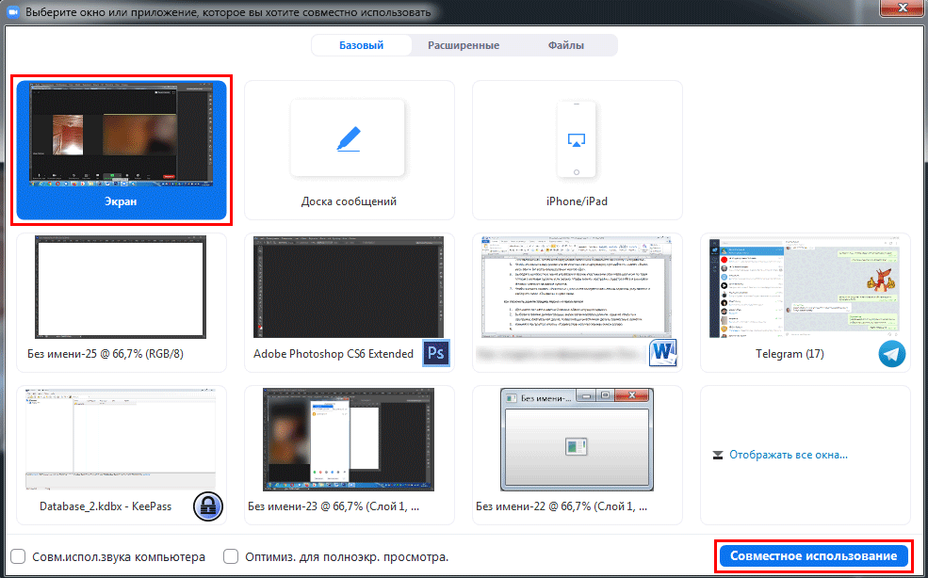Click the Word document badge icon
Screen dimensions: 928x578
663,354
